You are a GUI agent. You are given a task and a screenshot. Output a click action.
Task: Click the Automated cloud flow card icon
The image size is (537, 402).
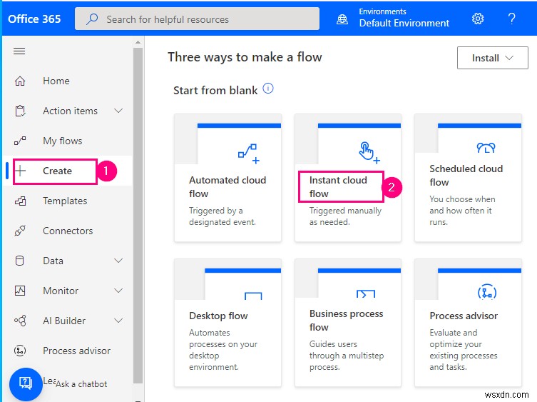pyautogui.click(x=249, y=154)
